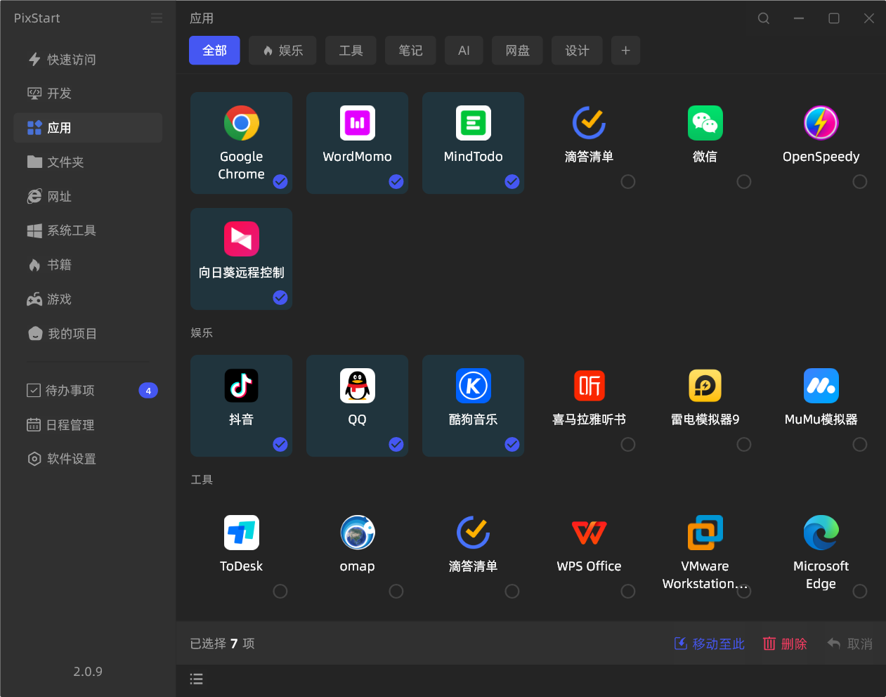Screen dimensions: 886x697
Task: Launch the OpenSpeedy app icon
Action: tap(821, 123)
